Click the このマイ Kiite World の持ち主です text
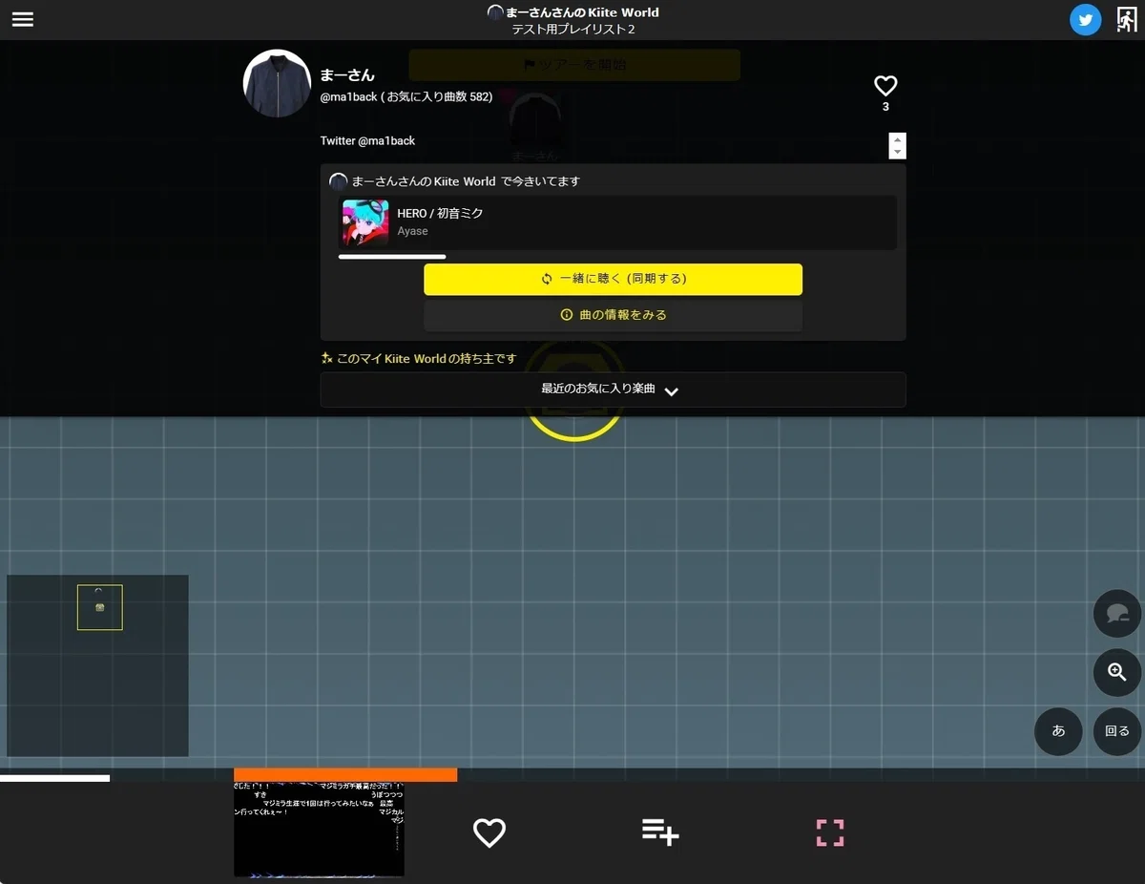This screenshot has width=1145, height=884. point(426,359)
